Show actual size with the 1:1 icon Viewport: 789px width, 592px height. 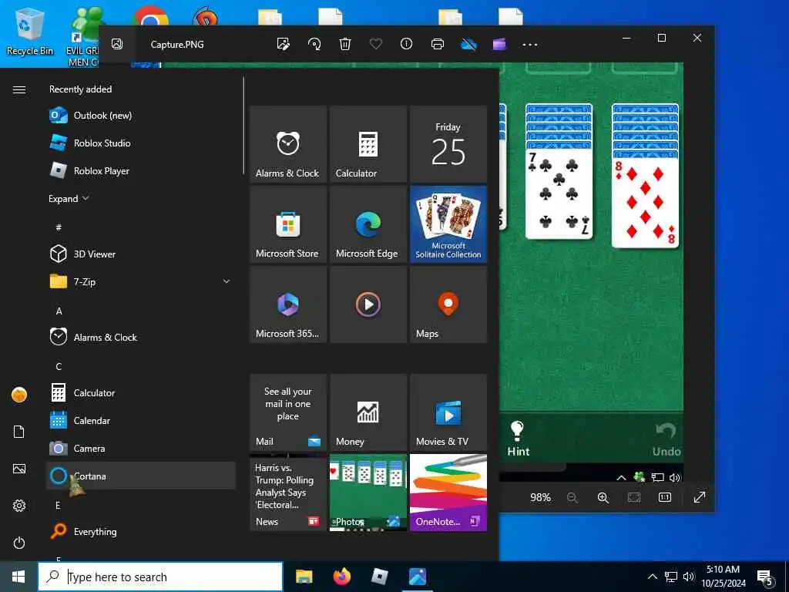click(665, 497)
